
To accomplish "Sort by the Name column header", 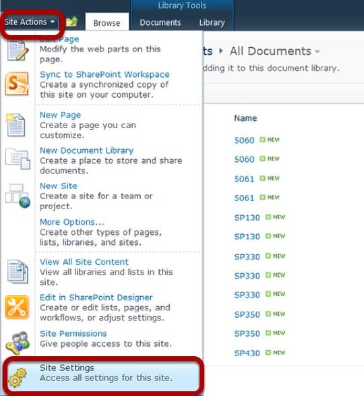I will click(245, 118).
